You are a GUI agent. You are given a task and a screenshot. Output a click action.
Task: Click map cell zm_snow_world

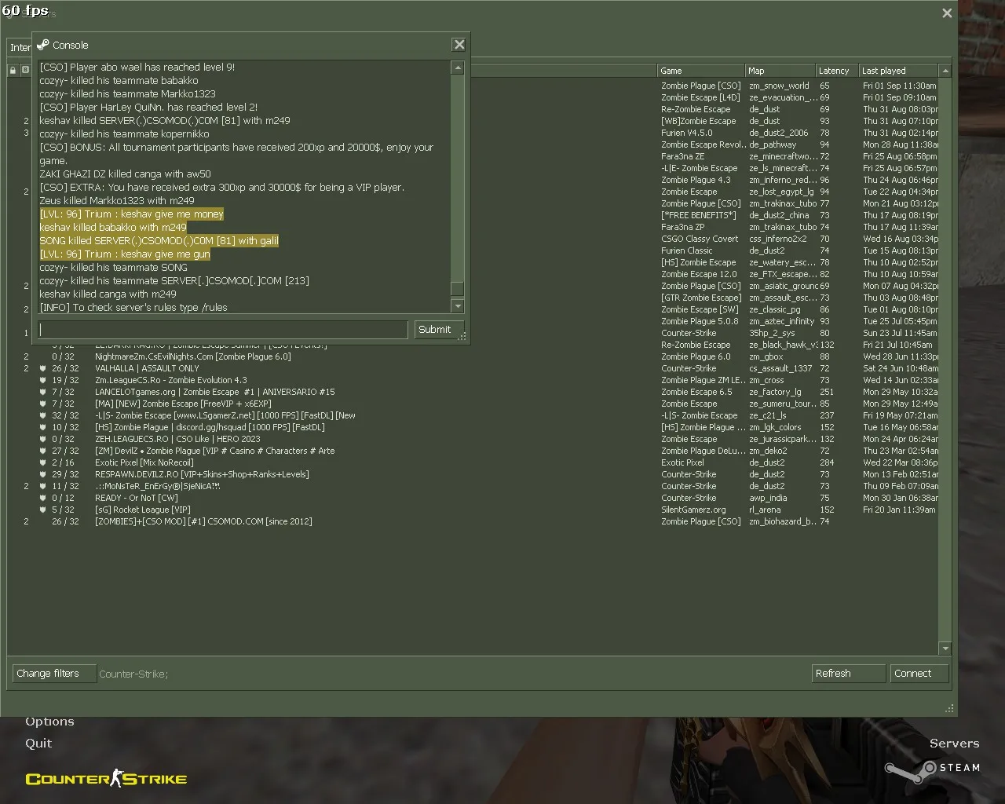click(779, 86)
